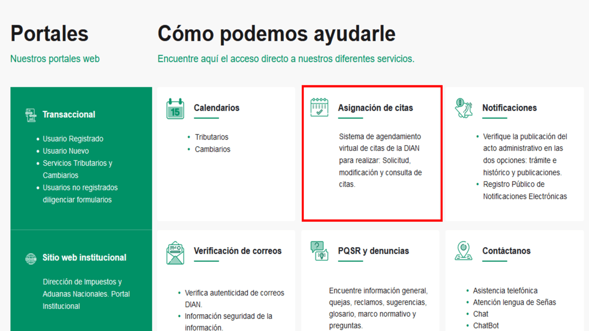The image size is (589, 331).
Task: Click the Transaccional portal icon
Action: click(x=31, y=115)
